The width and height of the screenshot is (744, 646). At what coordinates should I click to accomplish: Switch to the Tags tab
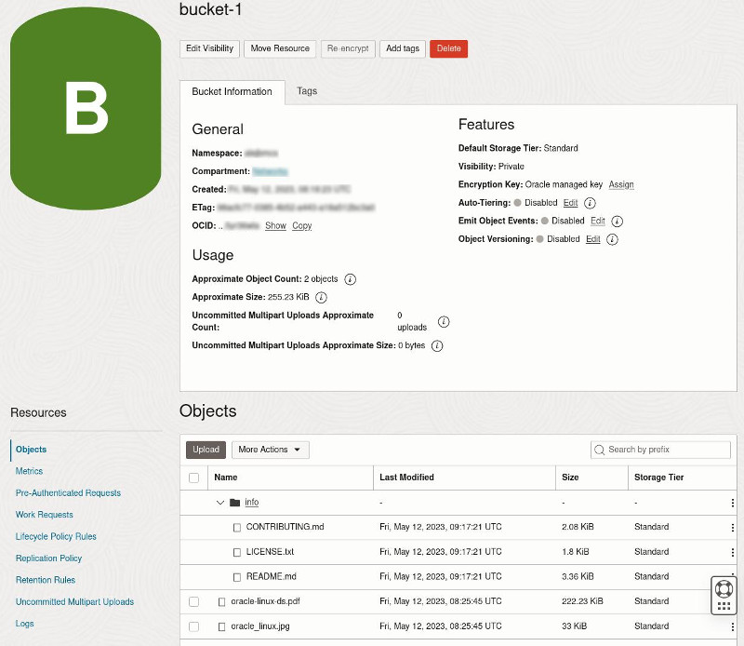pos(307,91)
